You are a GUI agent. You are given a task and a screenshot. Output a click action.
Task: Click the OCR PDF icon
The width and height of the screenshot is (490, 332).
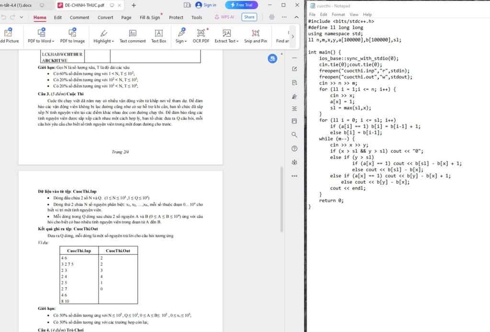point(201,35)
